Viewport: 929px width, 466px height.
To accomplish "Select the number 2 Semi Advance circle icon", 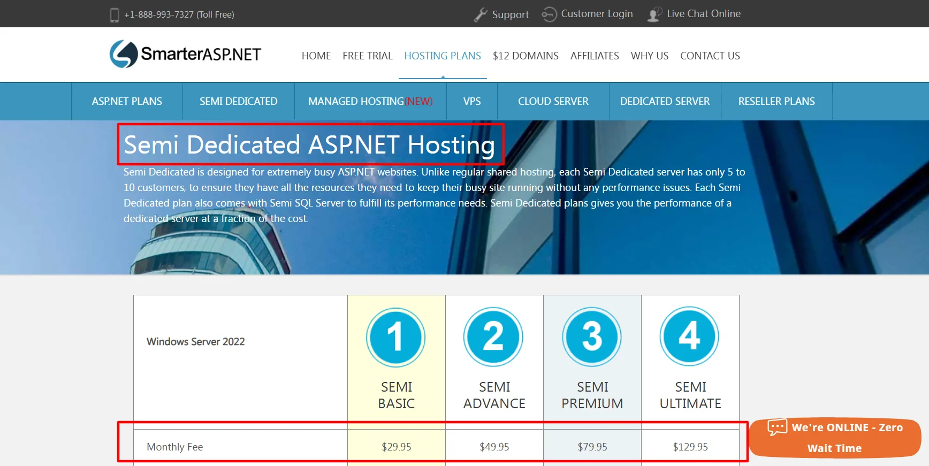I will pyautogui.click(x=493, y=337).
